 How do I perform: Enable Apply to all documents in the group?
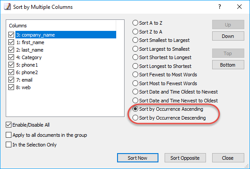9,135
